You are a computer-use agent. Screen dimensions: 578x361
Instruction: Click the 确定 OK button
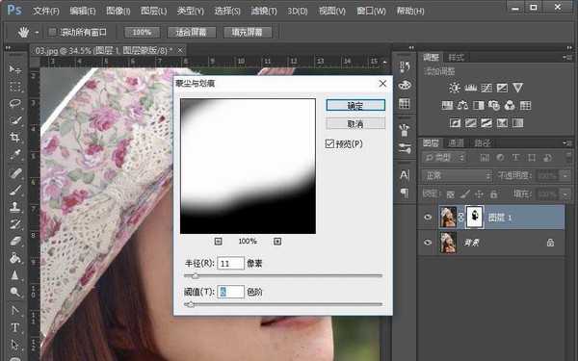click(355, 105)
